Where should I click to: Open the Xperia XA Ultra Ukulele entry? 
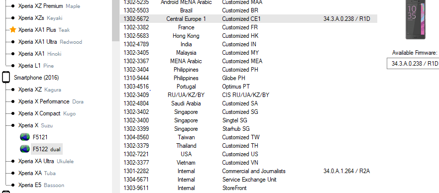click(x=46, y=161)
